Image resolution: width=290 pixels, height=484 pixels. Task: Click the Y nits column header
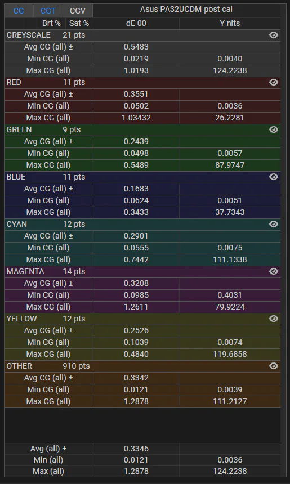coord(230,24)
